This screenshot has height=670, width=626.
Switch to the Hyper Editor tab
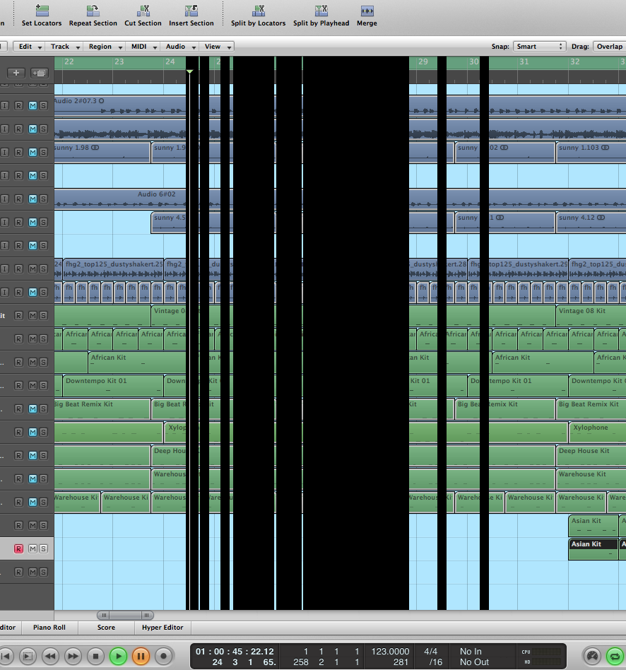(163, 628)
